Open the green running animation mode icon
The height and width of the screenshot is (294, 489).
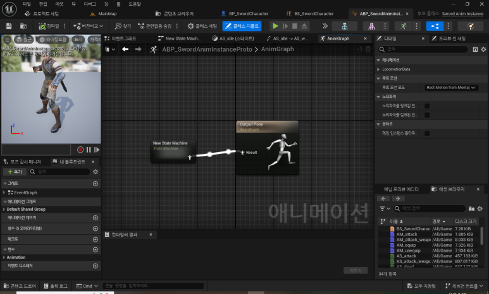coord(403,26)
